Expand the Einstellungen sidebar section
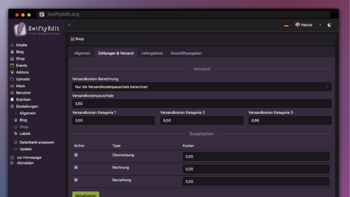350x197 pixels. tap(27, 106)
